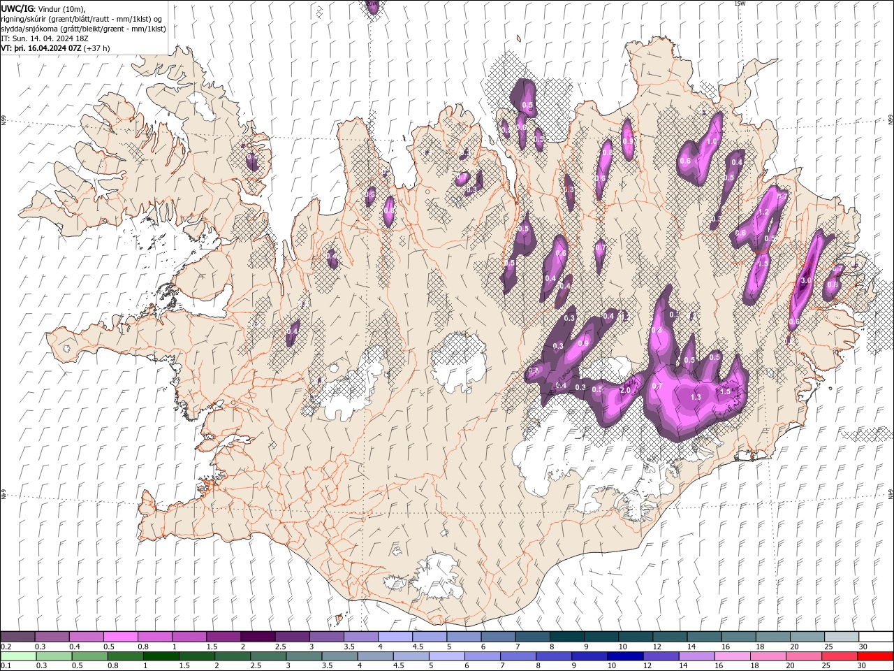
Task: Select upper legend swatch starting at 2
Action: (x=258, y=636)
